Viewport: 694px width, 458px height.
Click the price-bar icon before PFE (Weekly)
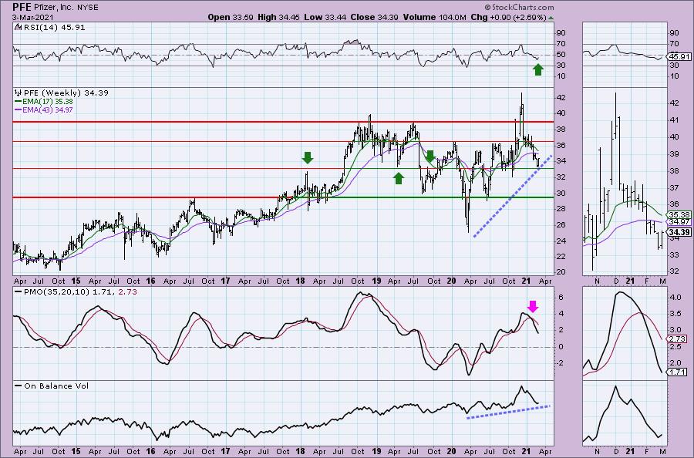click(x=19, y=93)
